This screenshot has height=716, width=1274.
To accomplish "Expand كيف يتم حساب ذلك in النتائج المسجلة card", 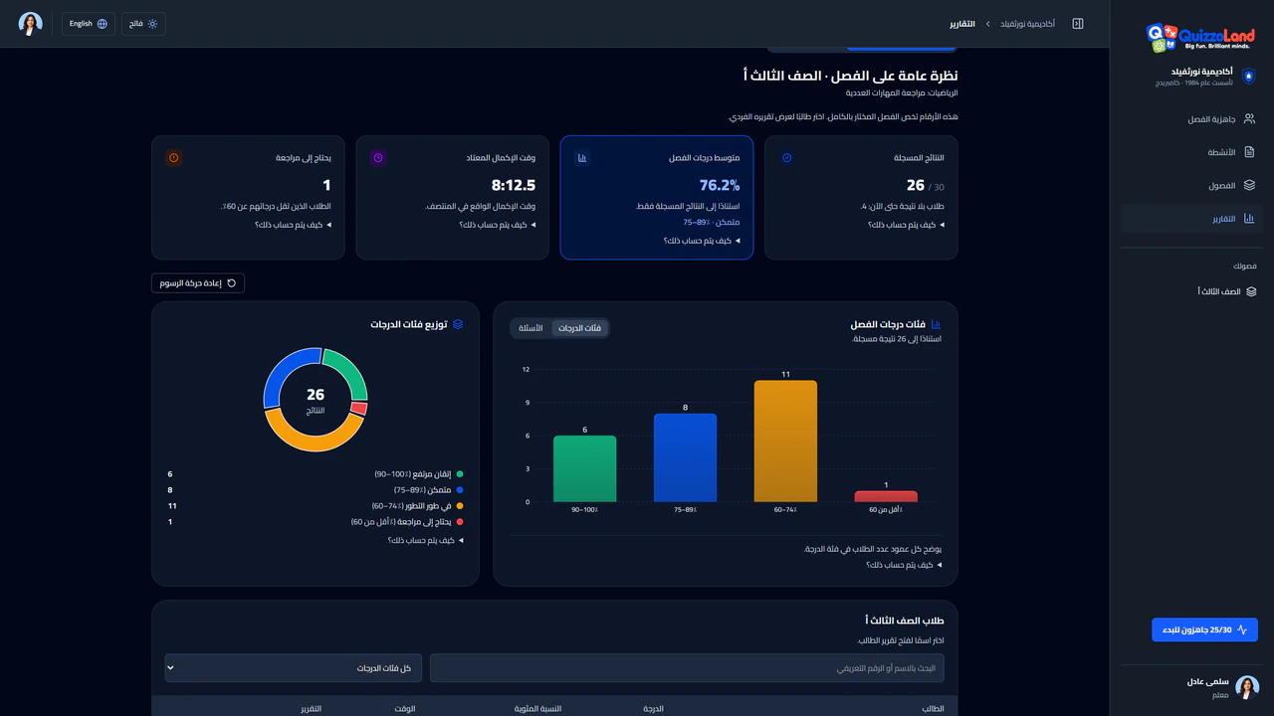I will (906, 225).
